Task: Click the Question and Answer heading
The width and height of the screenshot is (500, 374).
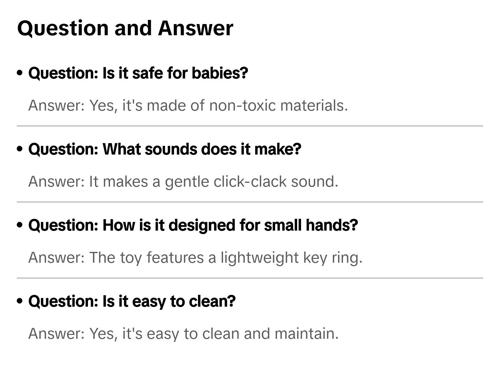Action: click(125, 28)
